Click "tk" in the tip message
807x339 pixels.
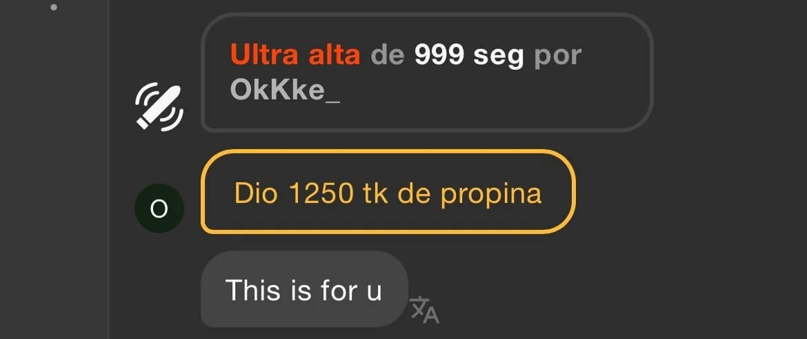pyautogui.click(x=376, y=193)
